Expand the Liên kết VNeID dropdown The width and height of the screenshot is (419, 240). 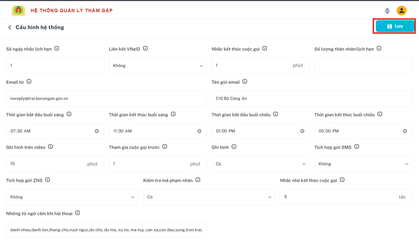158,66
